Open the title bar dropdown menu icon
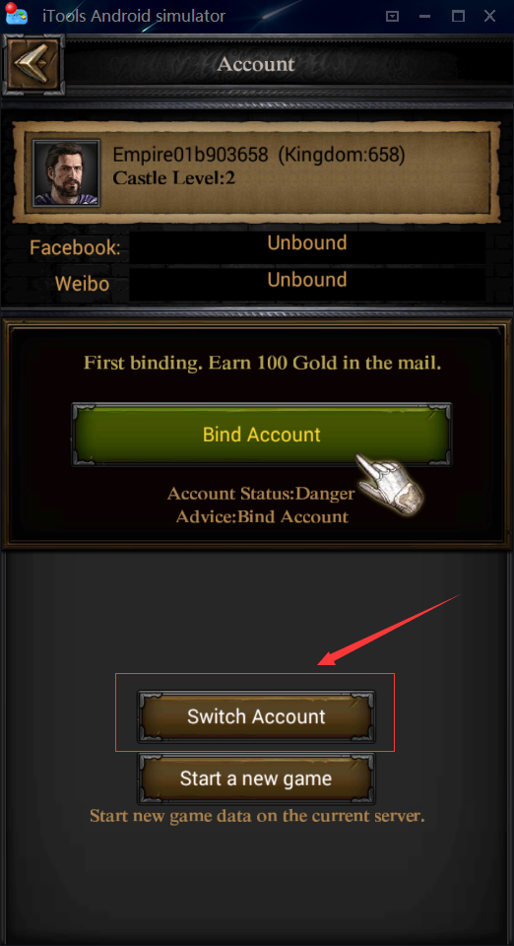This screenshot has width=514, height=946. pyautogui.click(x=392, y=17)
